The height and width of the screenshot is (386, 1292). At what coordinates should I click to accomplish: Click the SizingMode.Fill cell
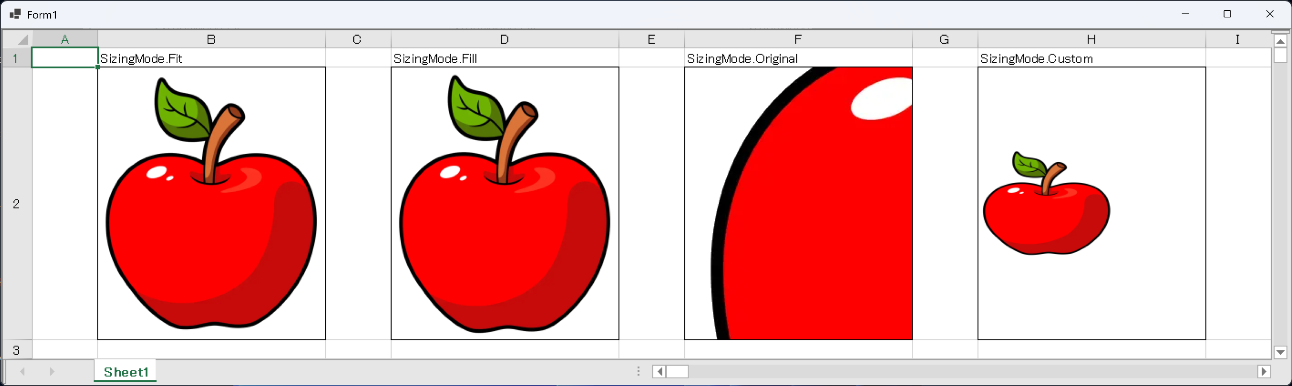[x=504, y=57]
